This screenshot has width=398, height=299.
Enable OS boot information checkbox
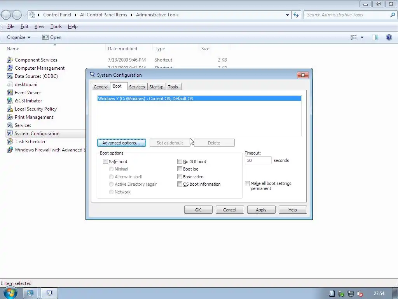180,184
